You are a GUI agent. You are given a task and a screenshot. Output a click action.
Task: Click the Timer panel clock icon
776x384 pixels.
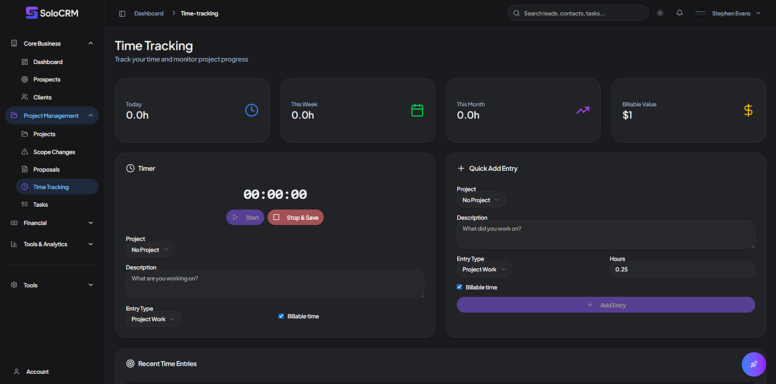coord(131,168)
